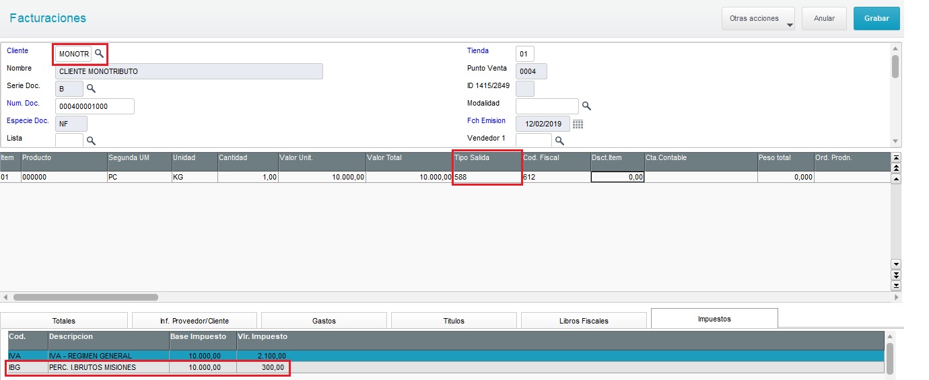This screenshot has height=380, width=929.
Task: Click the Cod. Fiscal cell 612
Action: [555, 177]
